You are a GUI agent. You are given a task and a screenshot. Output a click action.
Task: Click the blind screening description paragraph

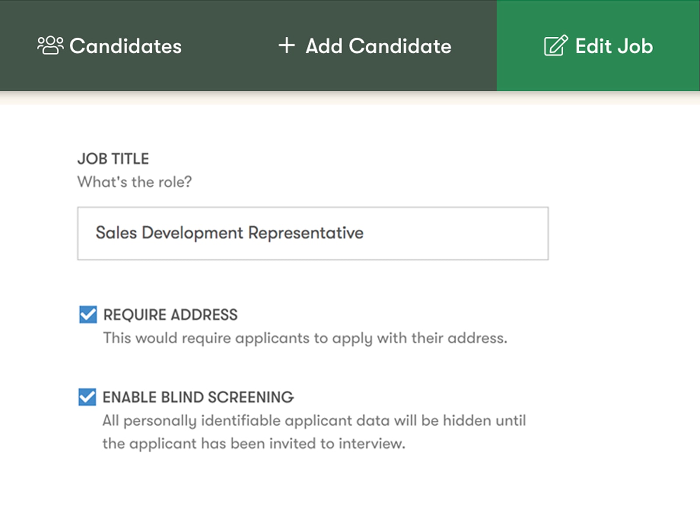(x=314, y=432)
